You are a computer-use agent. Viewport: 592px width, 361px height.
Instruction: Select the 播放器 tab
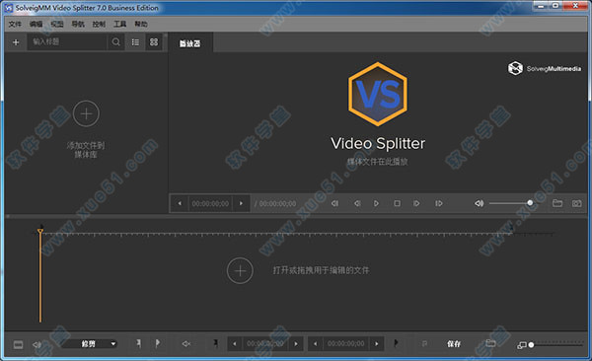pyautogui.click(x=189, y=43)
